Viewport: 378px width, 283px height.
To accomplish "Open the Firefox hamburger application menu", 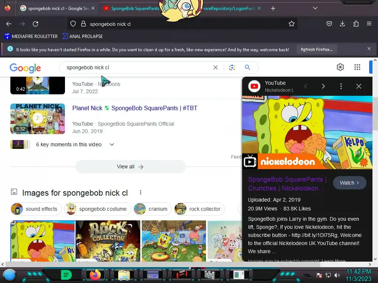I will point(369,24).
